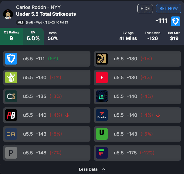This screenshot has width=184, height=174.
Task: Collapse the panel with Less Data
Action: [88, 169]
